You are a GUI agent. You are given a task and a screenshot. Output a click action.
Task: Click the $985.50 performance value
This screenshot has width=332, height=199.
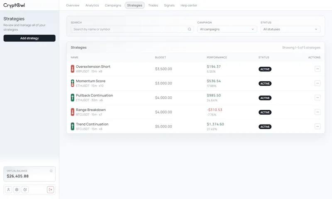tap(214, 96)
